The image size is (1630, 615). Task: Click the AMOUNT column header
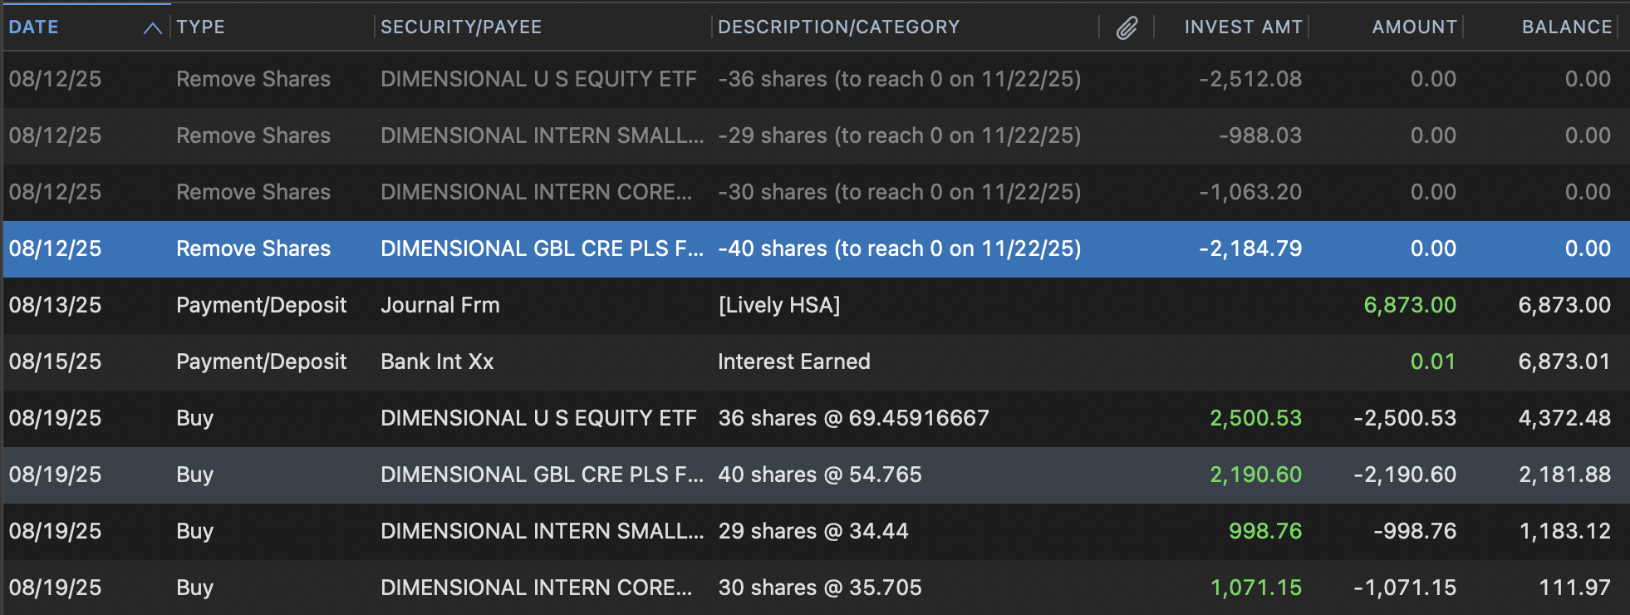click(1415, 27)
